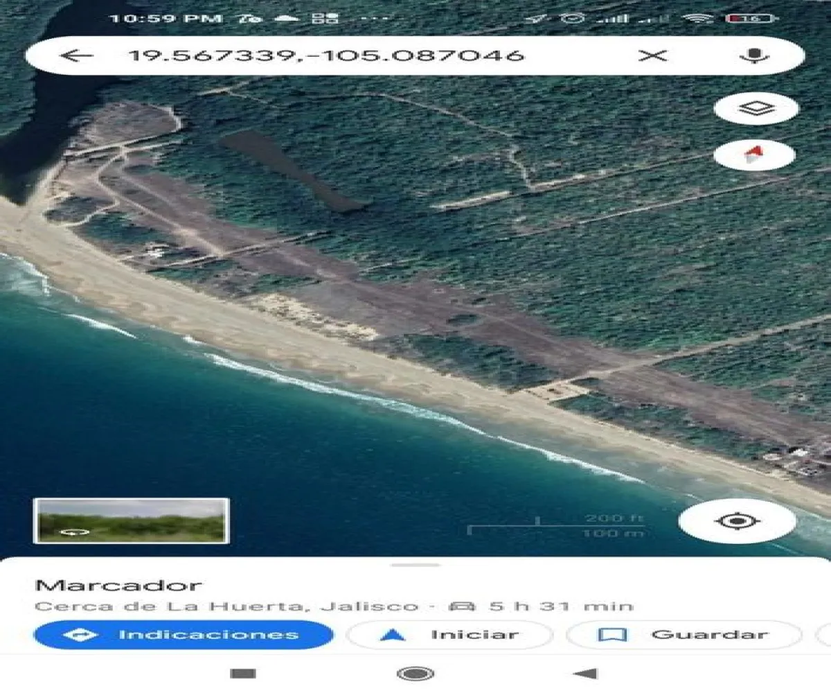
Task: Tap the coordinates search text field
Action: click(325, 55)
